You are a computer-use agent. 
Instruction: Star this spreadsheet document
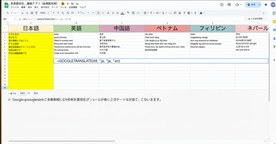[x=68, y=3]
